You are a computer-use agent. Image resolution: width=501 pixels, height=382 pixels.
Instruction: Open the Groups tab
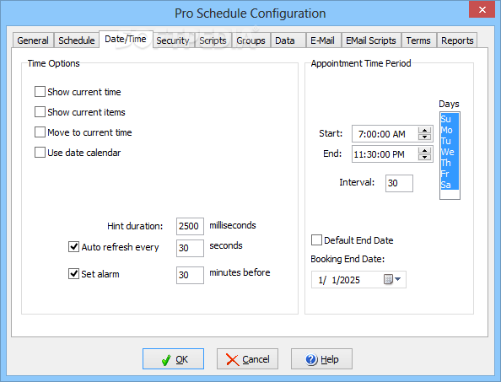(x=250, y=40)
